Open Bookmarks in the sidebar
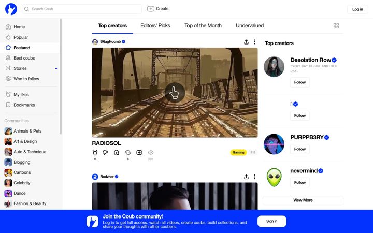The height and width of the screenshot is (233, 373). (30, 105)
